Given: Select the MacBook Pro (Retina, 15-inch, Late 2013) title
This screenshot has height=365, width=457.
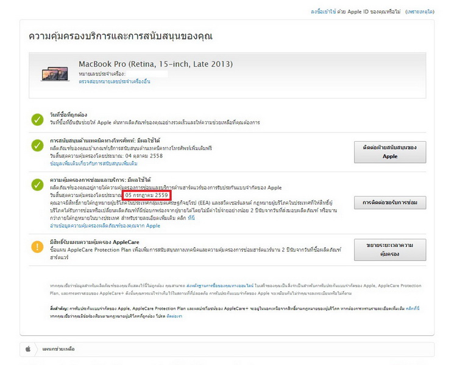Looking at the screenshot, I should 155,64.
